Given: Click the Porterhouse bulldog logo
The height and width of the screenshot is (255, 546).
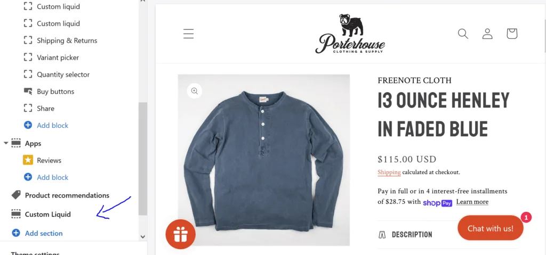Looking at the screenshot, I should (350, 34).
